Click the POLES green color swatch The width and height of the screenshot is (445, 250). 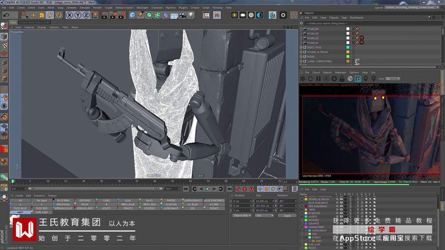click(x=348, y=57)
